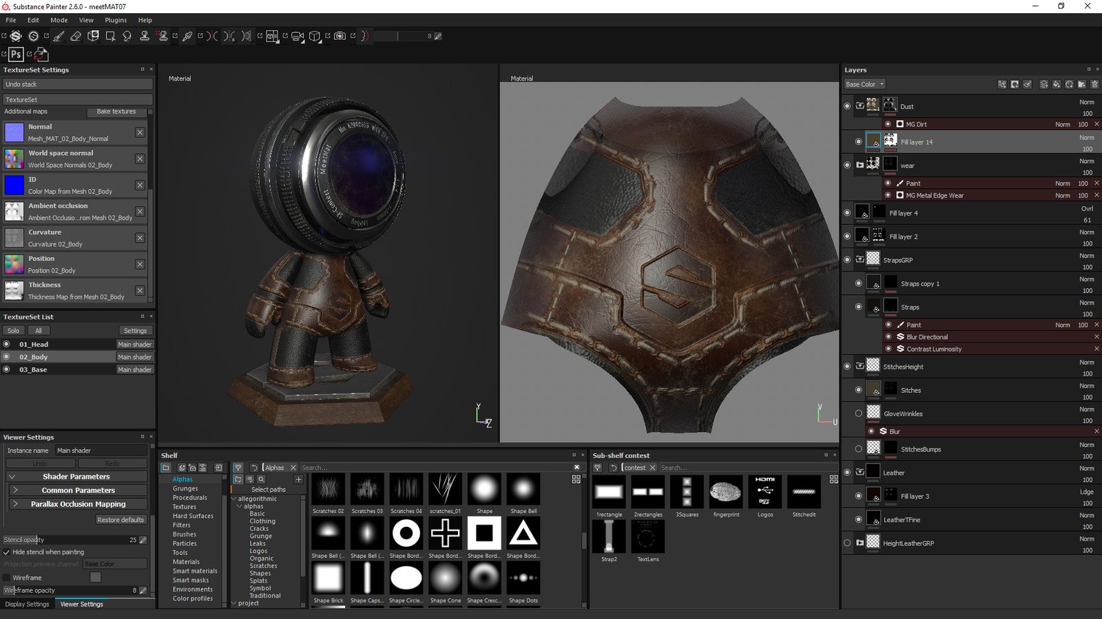Image resolution: width=1102 pixels, height=619 pixels.
Task: Add a fill layer with bucket icon
Action: pos(1057,84)
